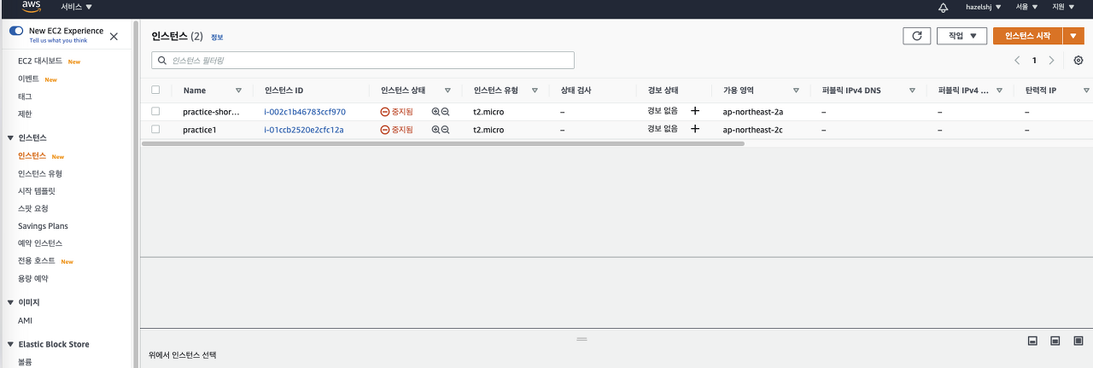The image size is (1093, 368).
Task: Open Savings Plans in sidebar
Action: tap(43, 226)
